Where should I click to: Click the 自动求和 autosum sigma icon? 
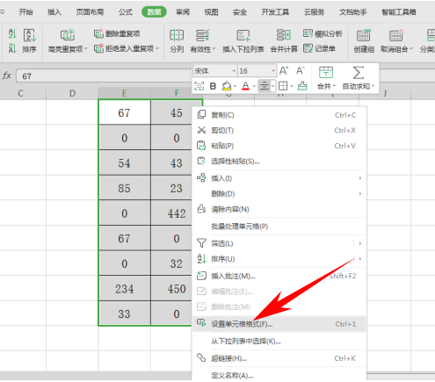coord(359,72)
